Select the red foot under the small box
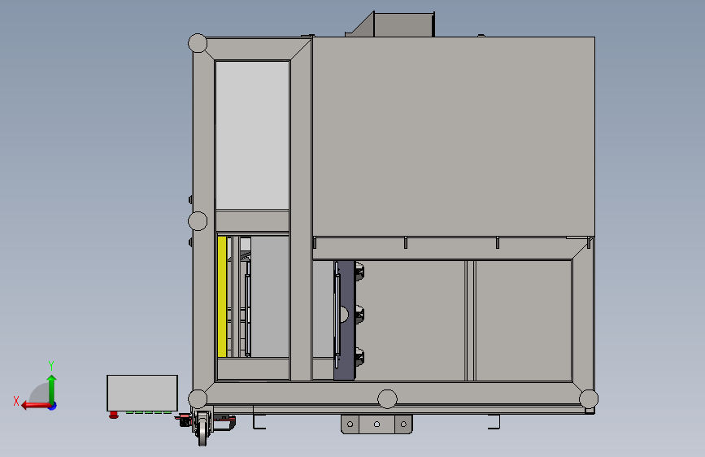This screenshot has height=457, width=705. [114, 415]
